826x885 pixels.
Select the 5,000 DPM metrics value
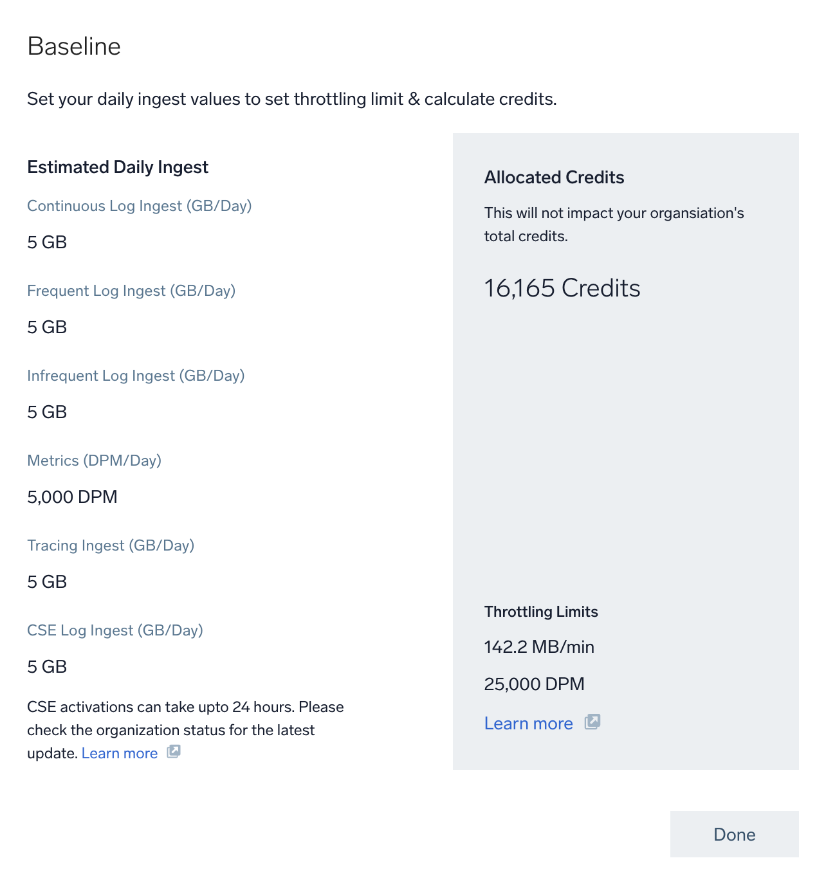point(72,497)
